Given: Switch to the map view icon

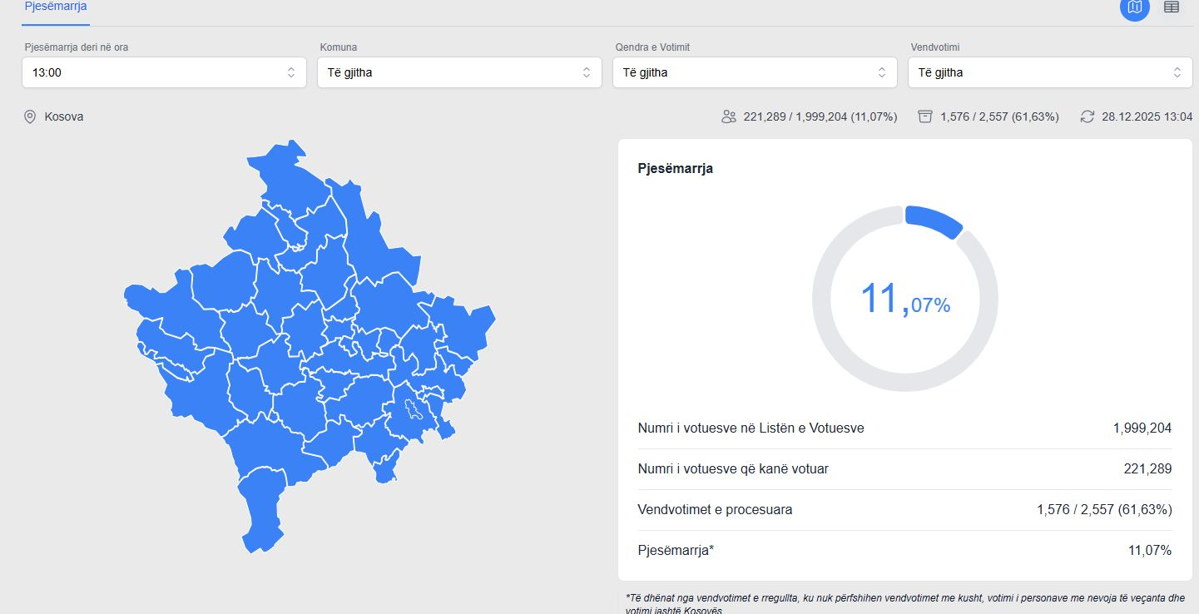Looking at the screenshot, I should pos(1134,7).
